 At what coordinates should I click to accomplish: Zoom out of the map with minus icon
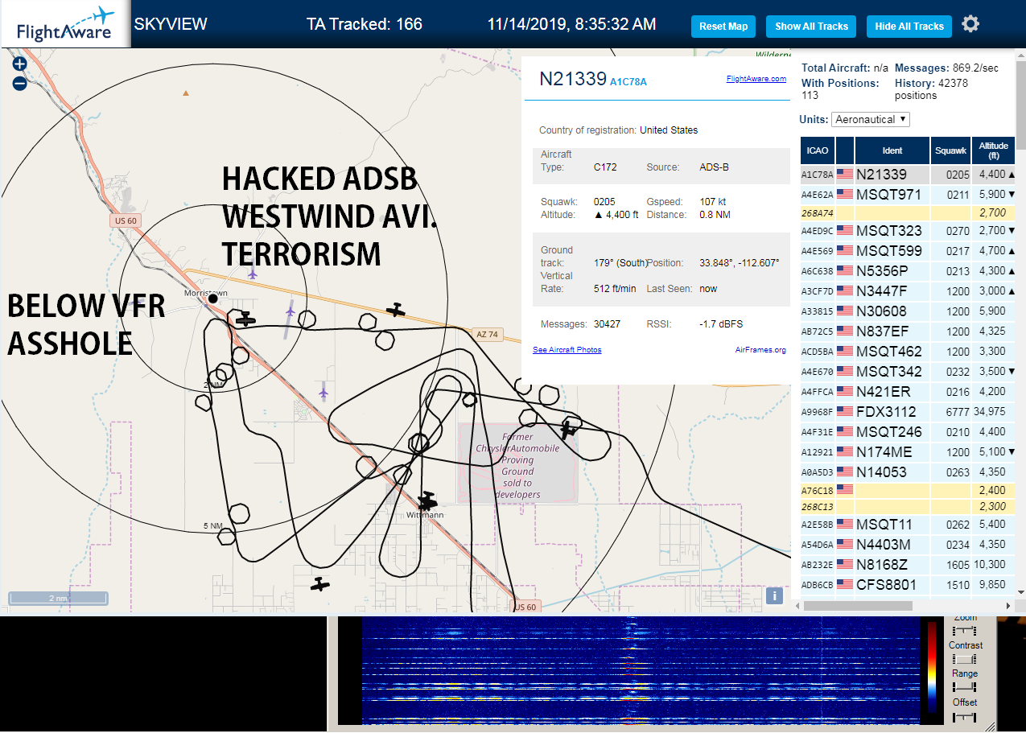pos(20,83)
